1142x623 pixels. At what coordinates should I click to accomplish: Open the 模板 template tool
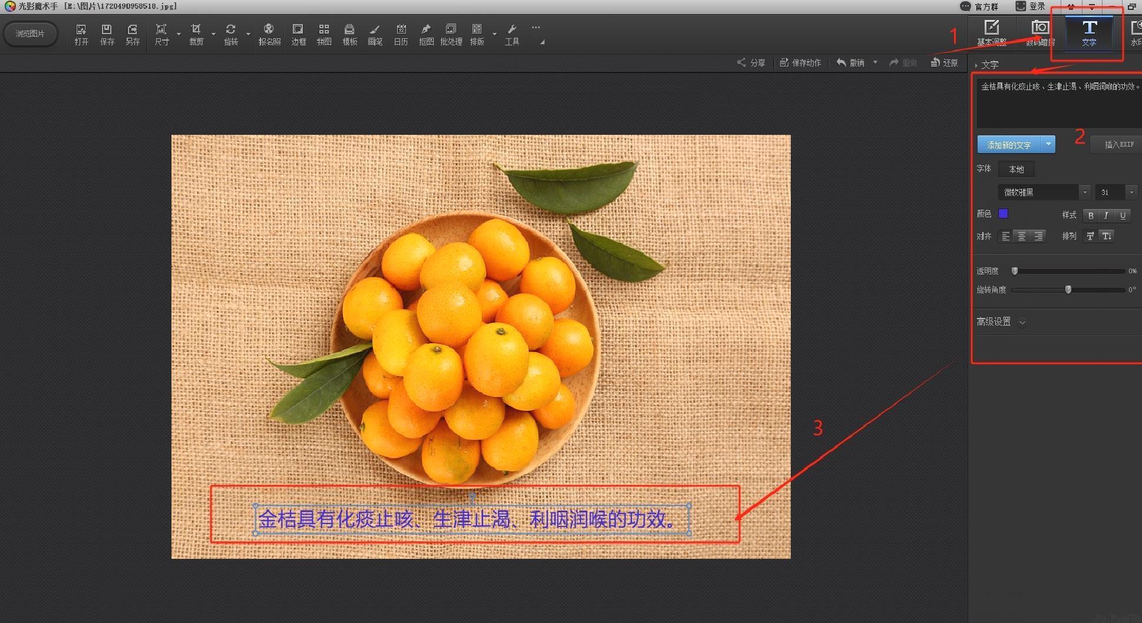350,35
